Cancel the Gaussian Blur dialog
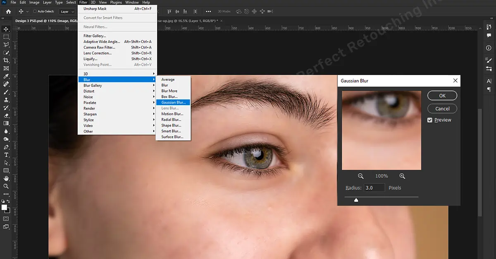Image resolution: width=496 pixels, height=259 pixels. [x=442, y=109]
